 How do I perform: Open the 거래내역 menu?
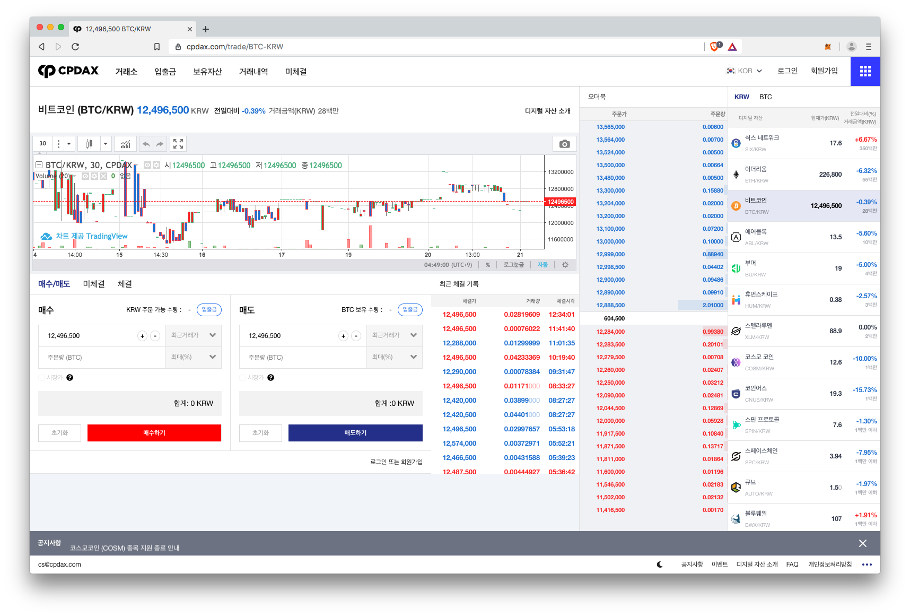click(253, 72)
